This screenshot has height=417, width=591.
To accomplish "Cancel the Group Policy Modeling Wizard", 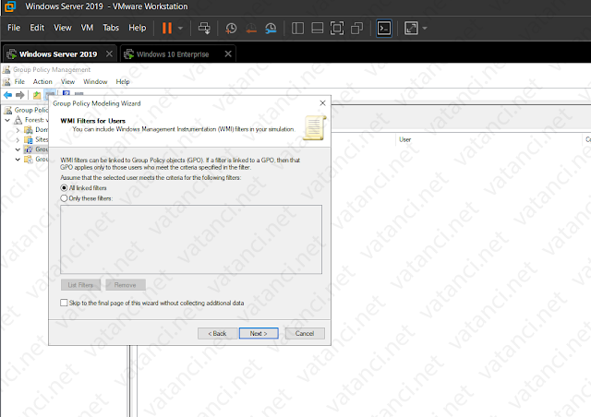I will (x=305, y=333).
